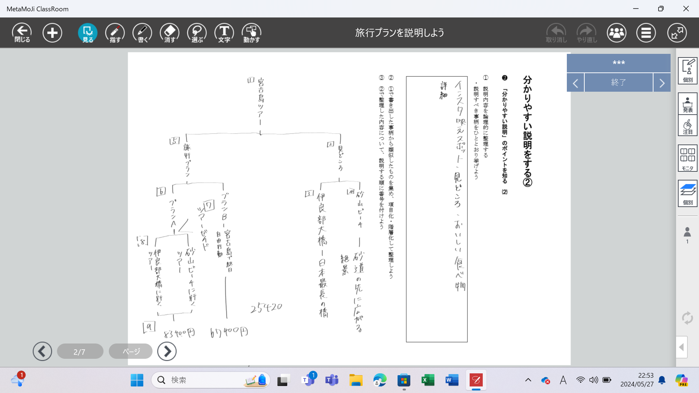Click the 閉じる (close) back arrow icon
Viewport: 699px width, 393px height.
point(22,33)
